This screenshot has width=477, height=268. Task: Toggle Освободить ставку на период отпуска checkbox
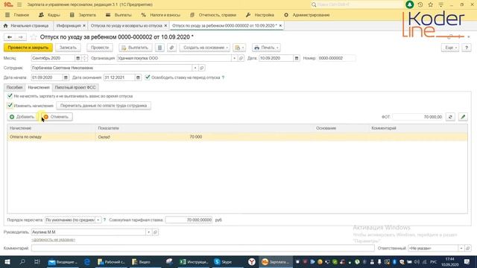point(148,77)
